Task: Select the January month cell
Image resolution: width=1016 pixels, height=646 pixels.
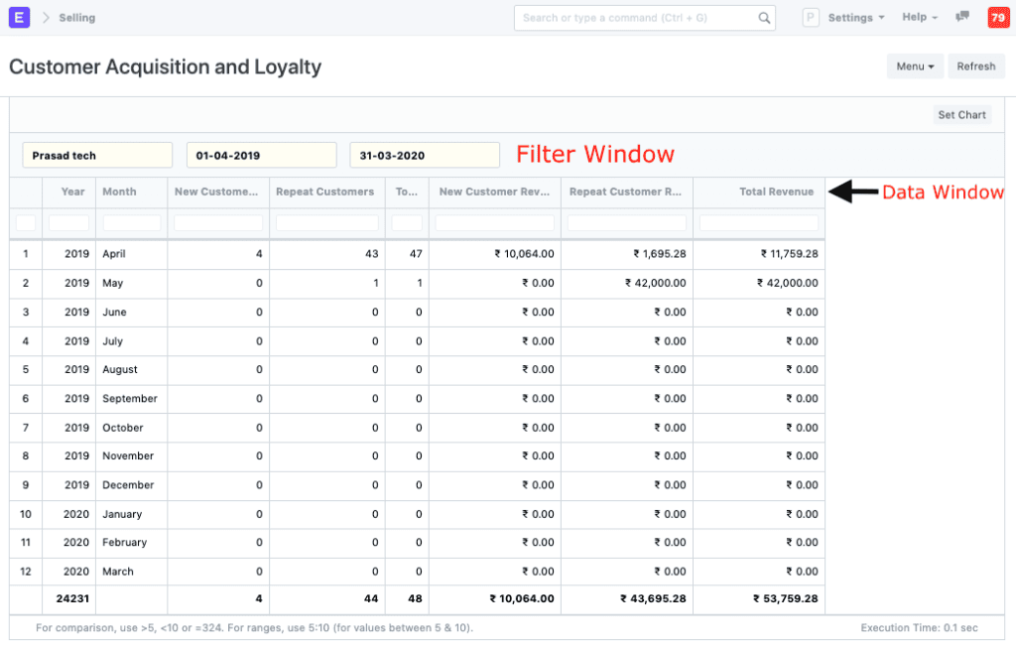Action: click(132, 514)
